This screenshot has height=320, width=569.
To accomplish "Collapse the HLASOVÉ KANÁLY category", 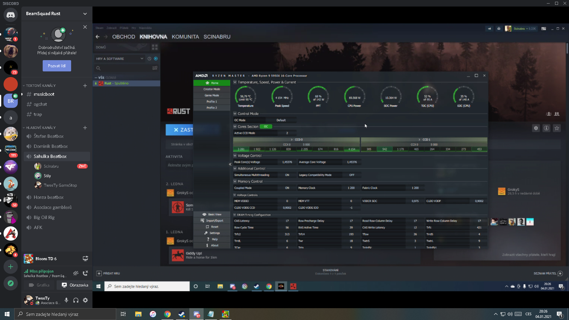I will (41, 128).
